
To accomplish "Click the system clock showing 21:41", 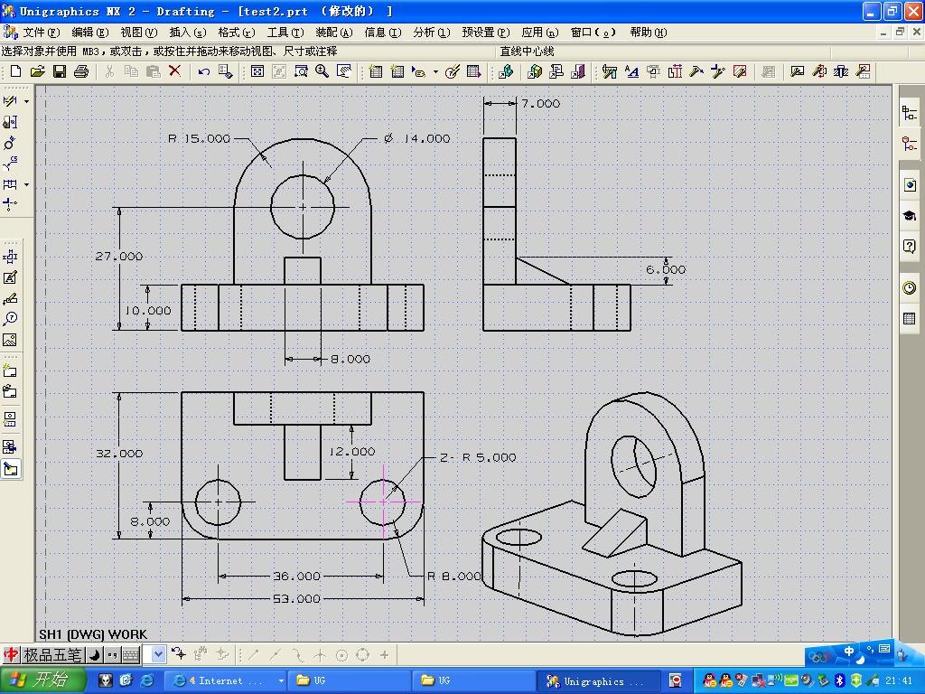I will (x=899, y=680).
